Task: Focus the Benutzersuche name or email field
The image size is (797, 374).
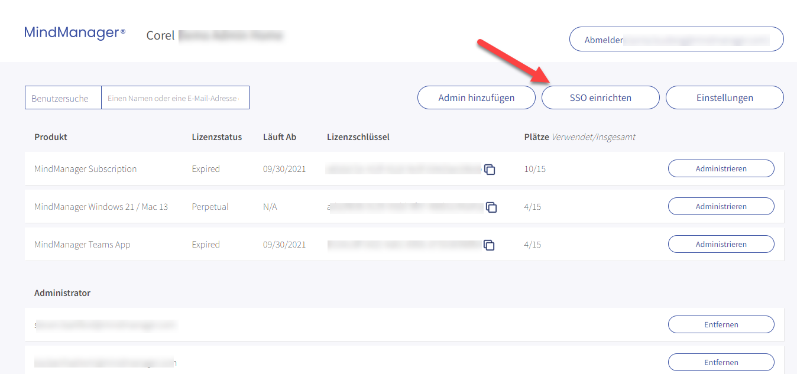Action: pyautogui.click(x=175, y=98)
